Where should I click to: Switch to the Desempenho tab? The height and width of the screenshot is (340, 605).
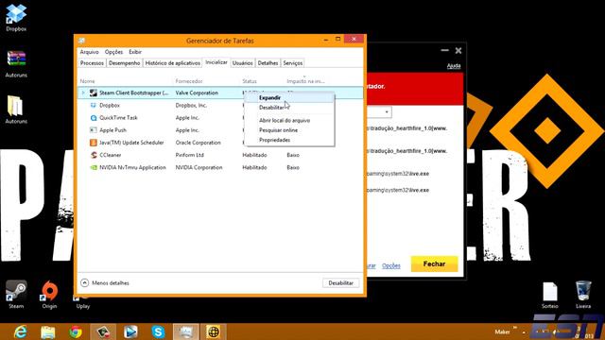point(124,63)
